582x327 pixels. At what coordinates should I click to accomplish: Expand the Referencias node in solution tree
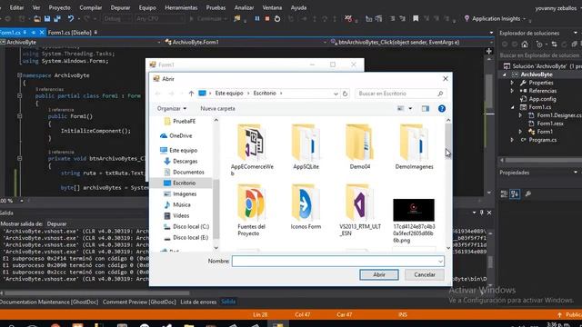(512, 91)
